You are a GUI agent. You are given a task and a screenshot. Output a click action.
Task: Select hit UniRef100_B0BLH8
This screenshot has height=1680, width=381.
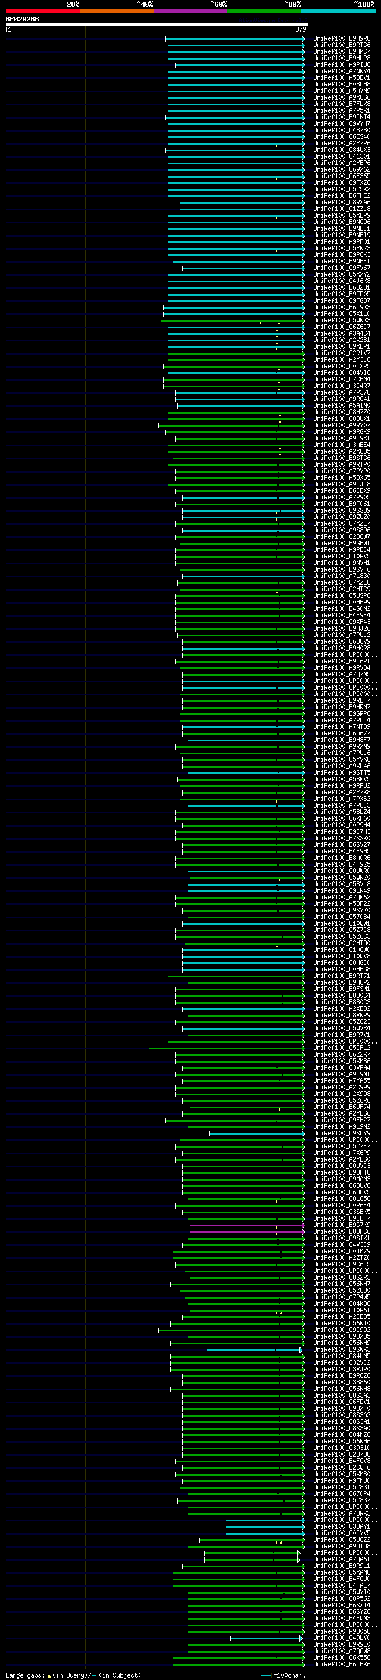(342, 84)
